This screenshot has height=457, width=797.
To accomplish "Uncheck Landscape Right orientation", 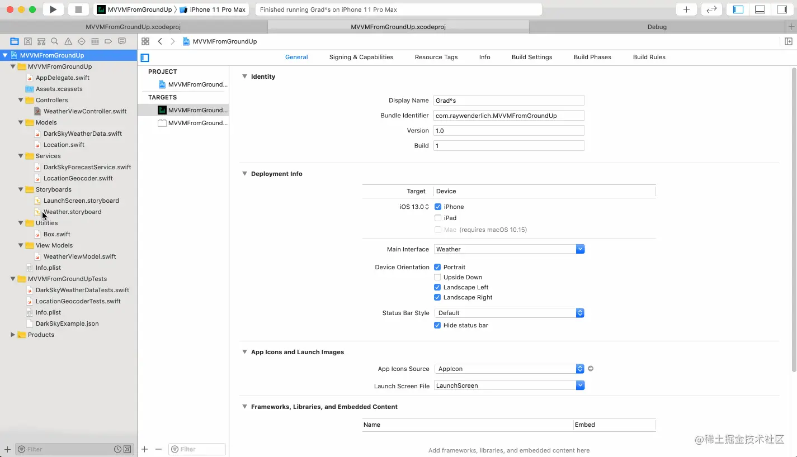I will click(x=437, y=297).
